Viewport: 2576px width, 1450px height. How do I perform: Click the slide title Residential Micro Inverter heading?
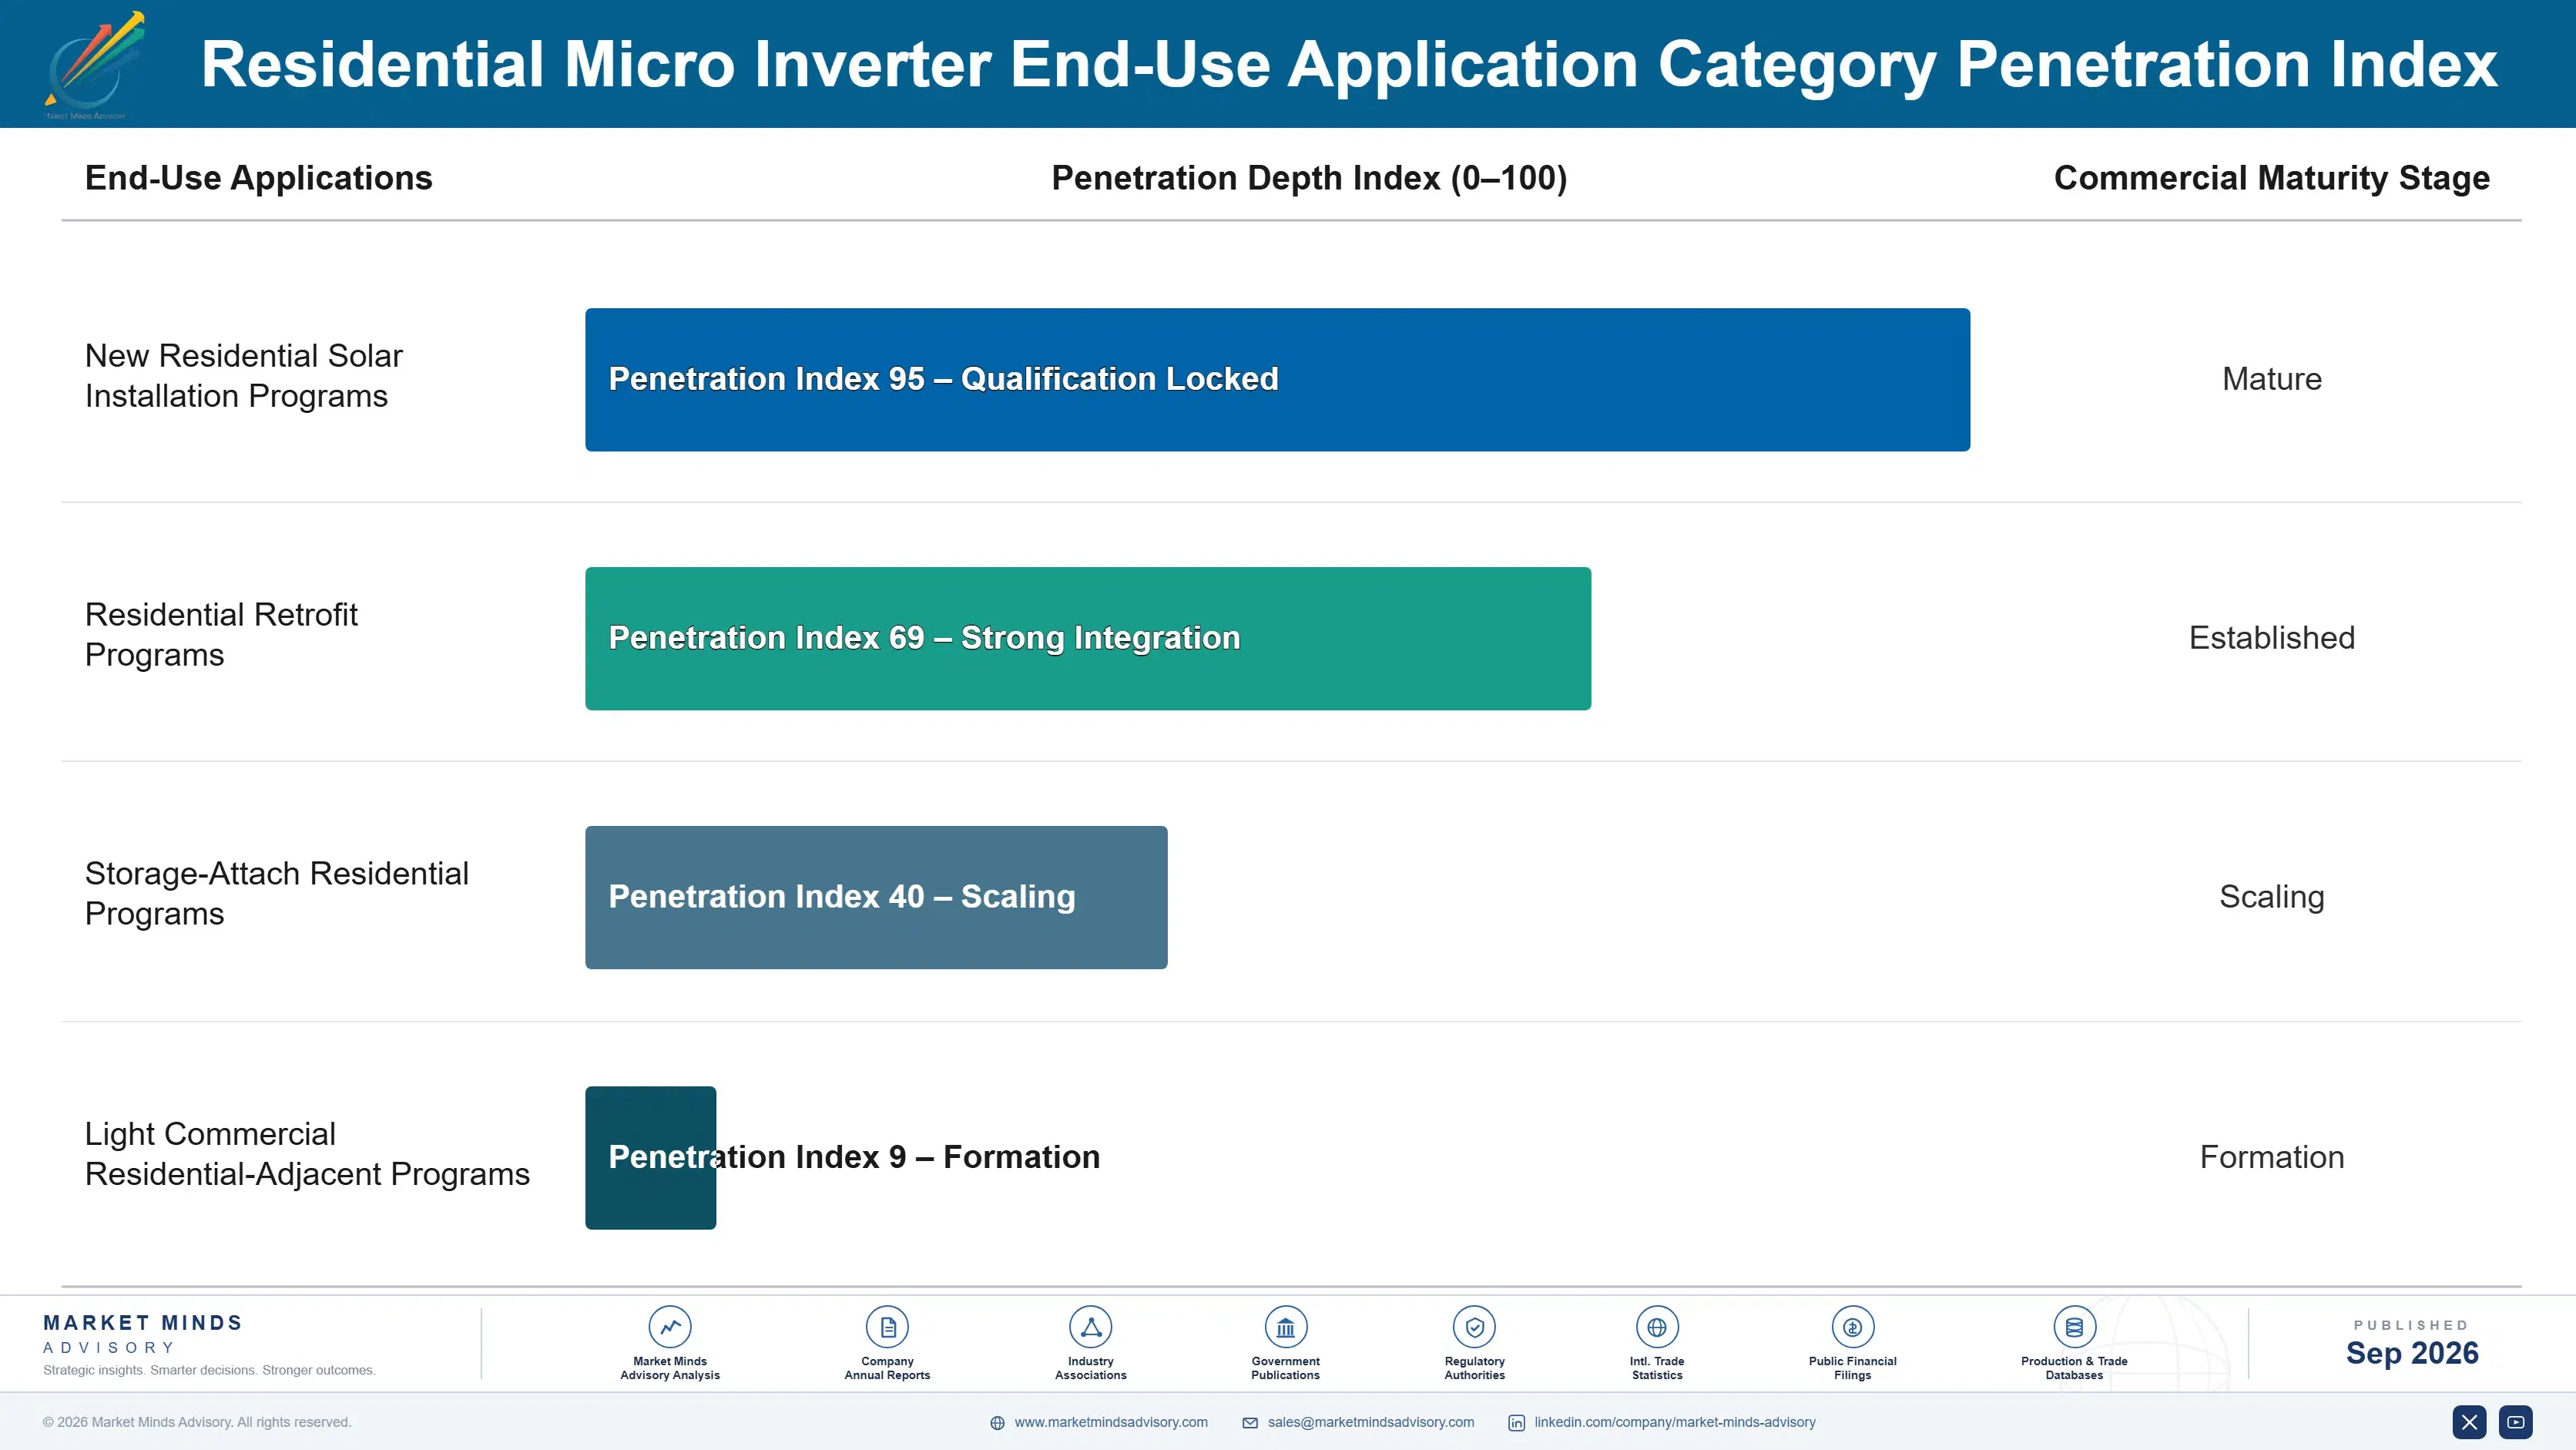tap(1349, 65)
